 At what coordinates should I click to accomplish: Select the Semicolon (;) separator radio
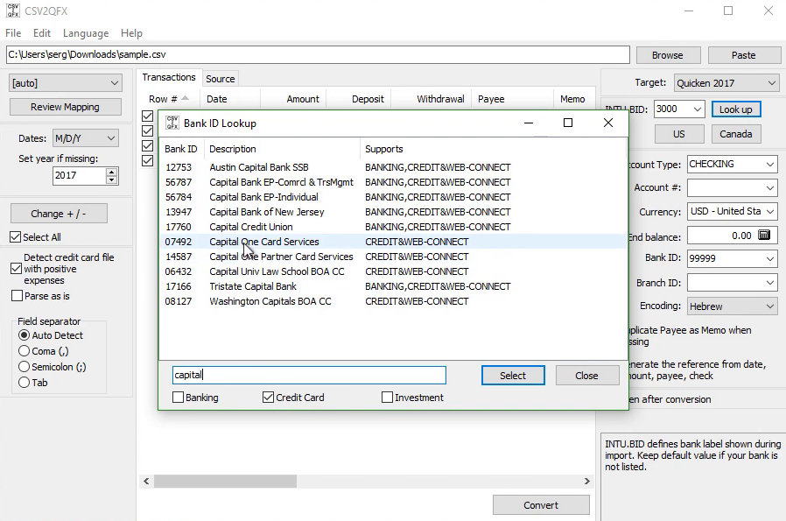(24, 367)
